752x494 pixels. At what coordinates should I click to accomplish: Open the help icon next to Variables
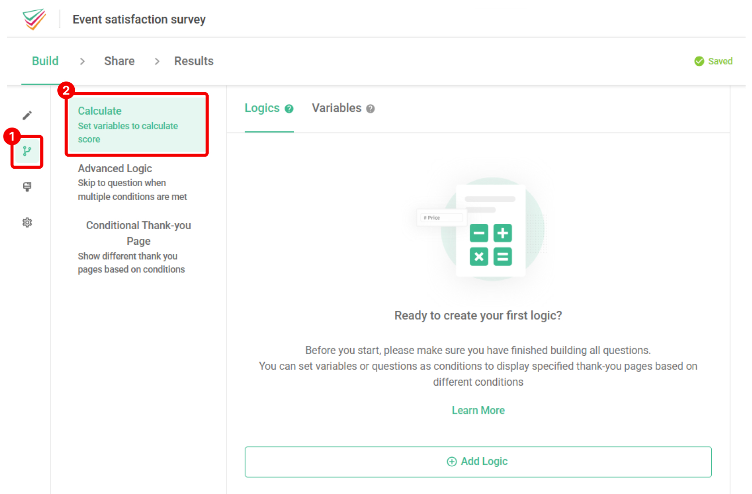(370, 108)
